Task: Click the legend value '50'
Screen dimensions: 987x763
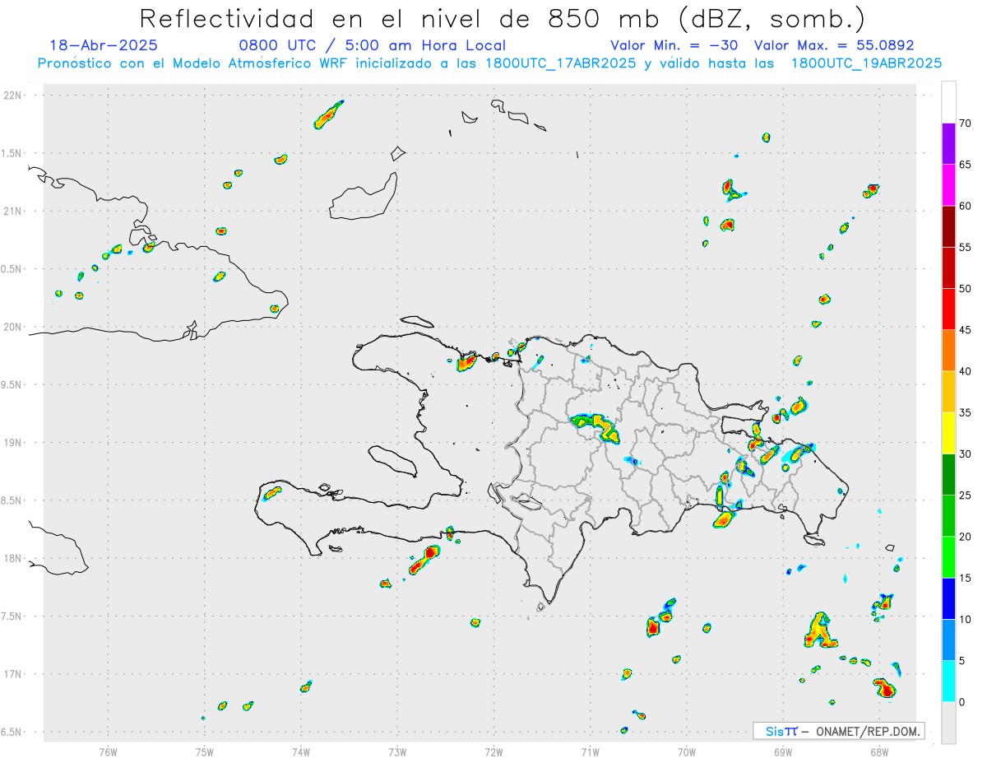Action: pos(966,289)
